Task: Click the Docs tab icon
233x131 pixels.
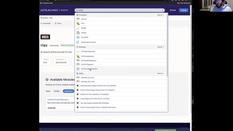Action: (56, 23)
